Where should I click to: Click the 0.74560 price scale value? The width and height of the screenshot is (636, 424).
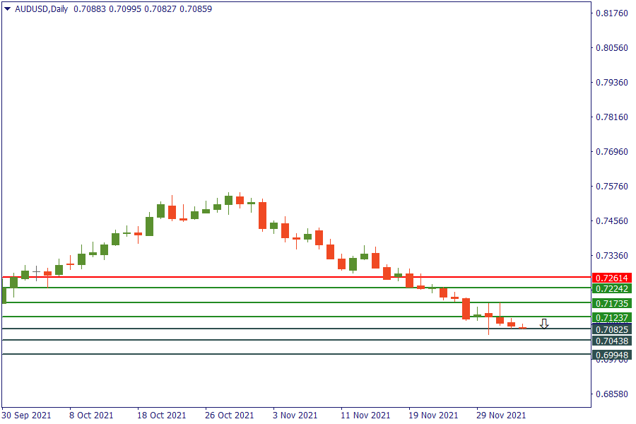tap(612, 221)
